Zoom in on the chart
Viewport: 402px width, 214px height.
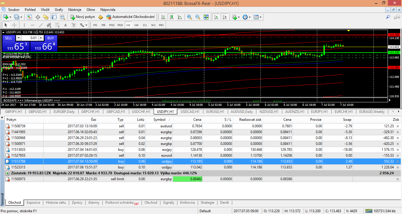pos(190,17)
